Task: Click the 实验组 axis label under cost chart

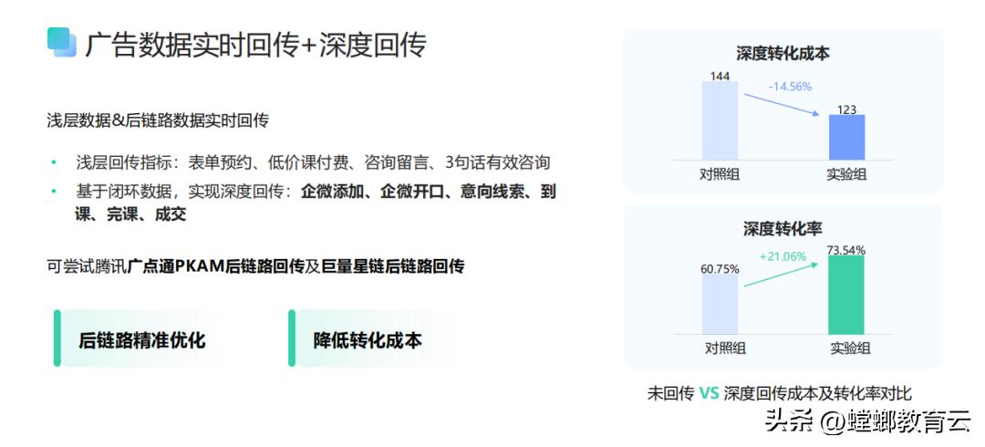Action: 846,173
